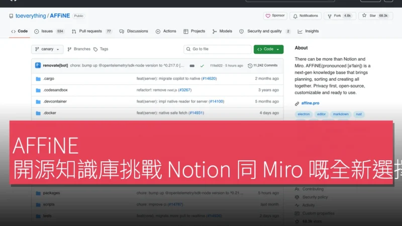Click the Pull requests count badge 77
Viewport: 402px width, 226px height.
tap(109, 31)
